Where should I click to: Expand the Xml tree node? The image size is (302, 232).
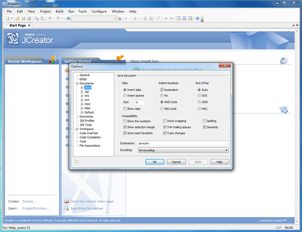(82, 96)
